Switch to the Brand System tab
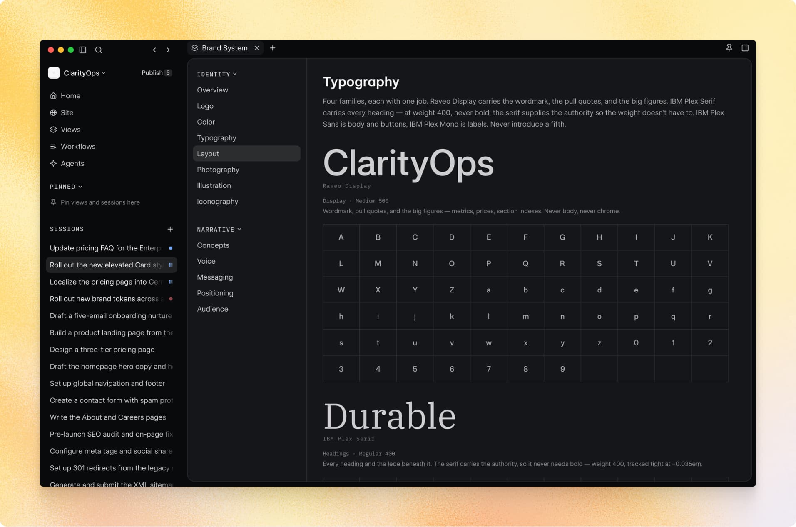 225,48
